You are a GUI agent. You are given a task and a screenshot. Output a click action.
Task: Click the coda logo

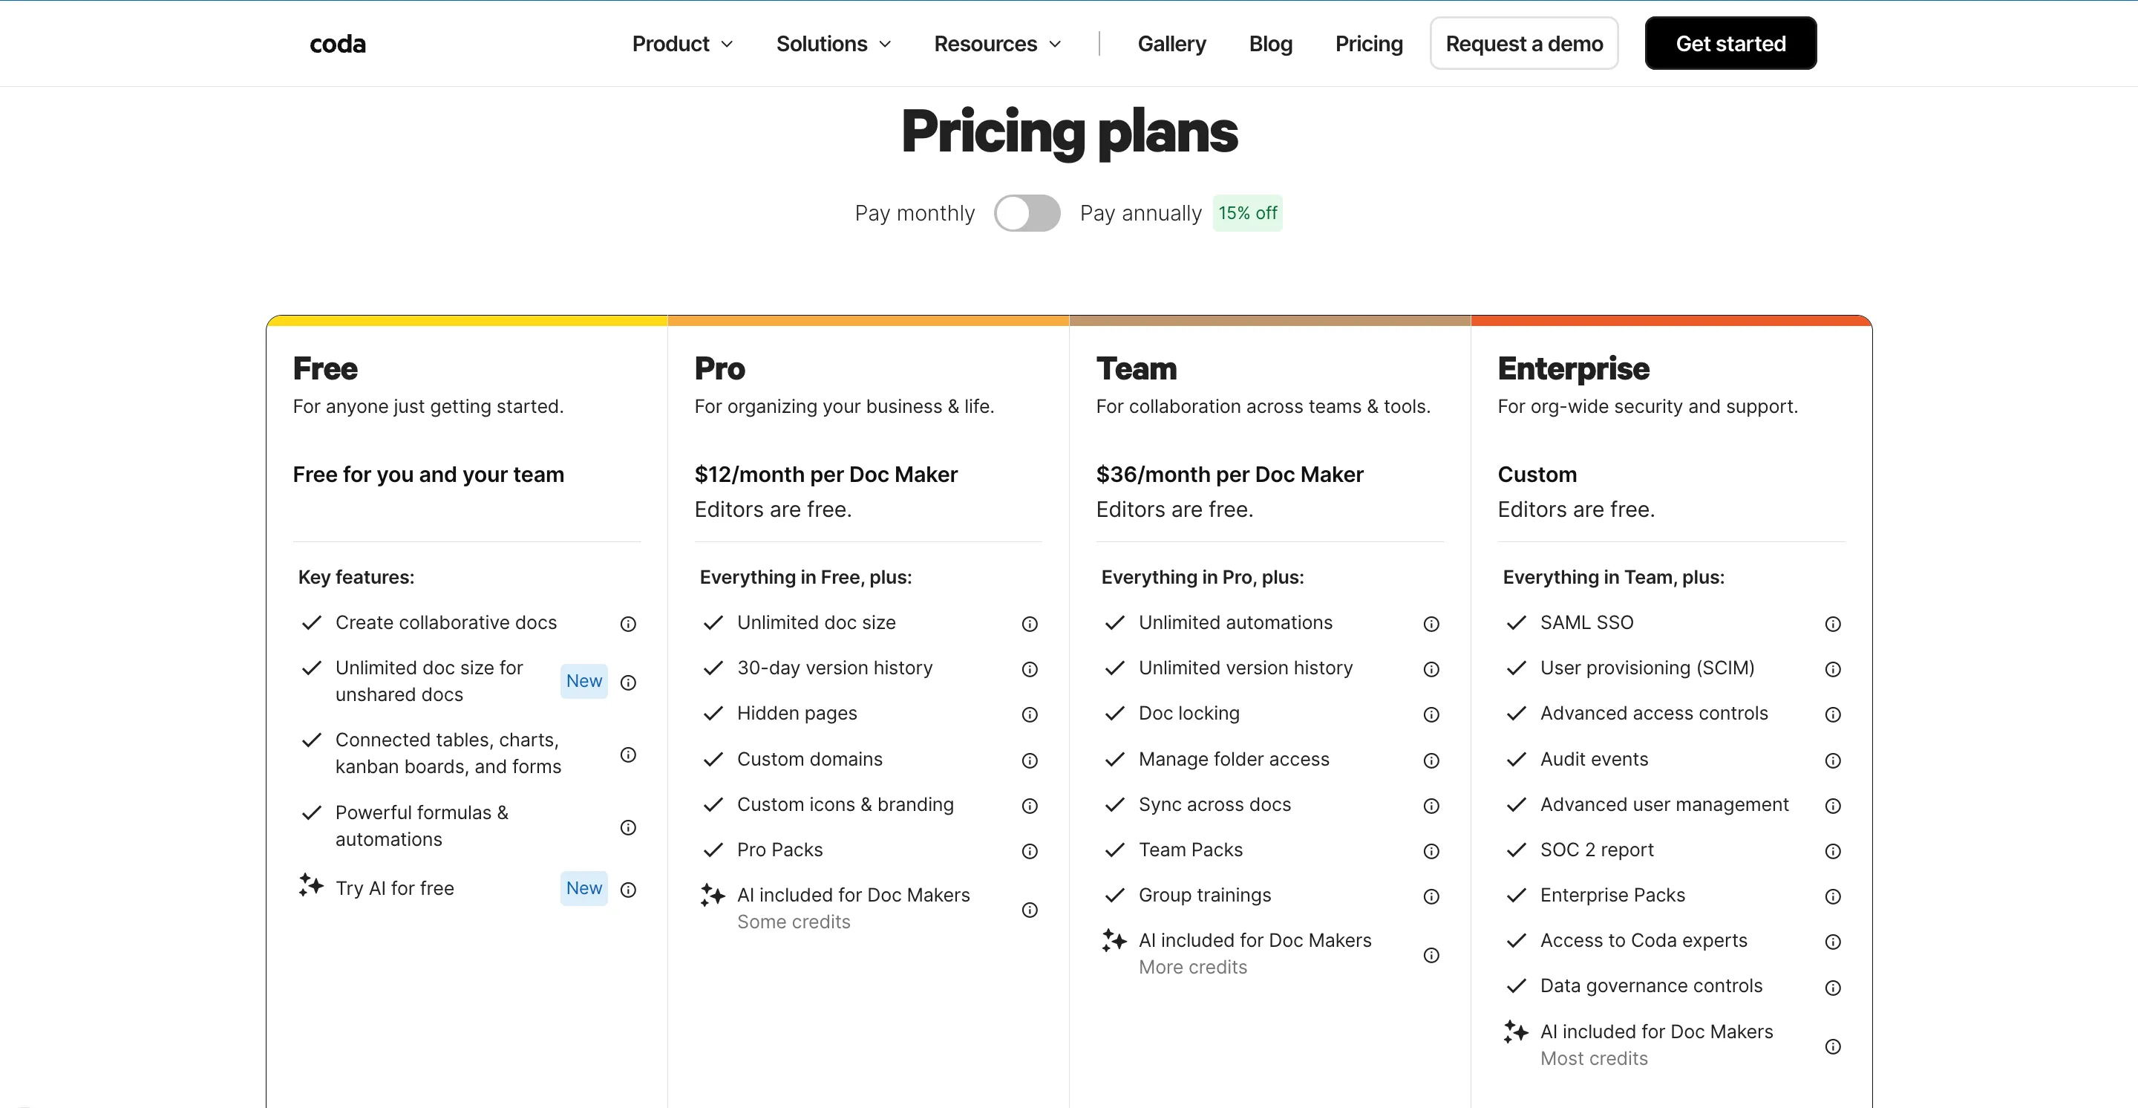click(337, 44)
